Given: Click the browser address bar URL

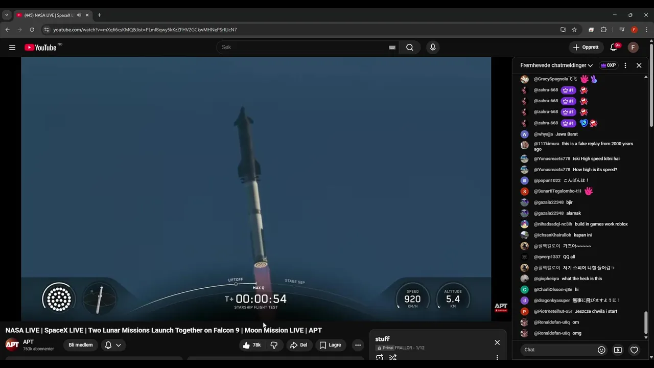Looking at the screenshot, I should pos(145,30).
